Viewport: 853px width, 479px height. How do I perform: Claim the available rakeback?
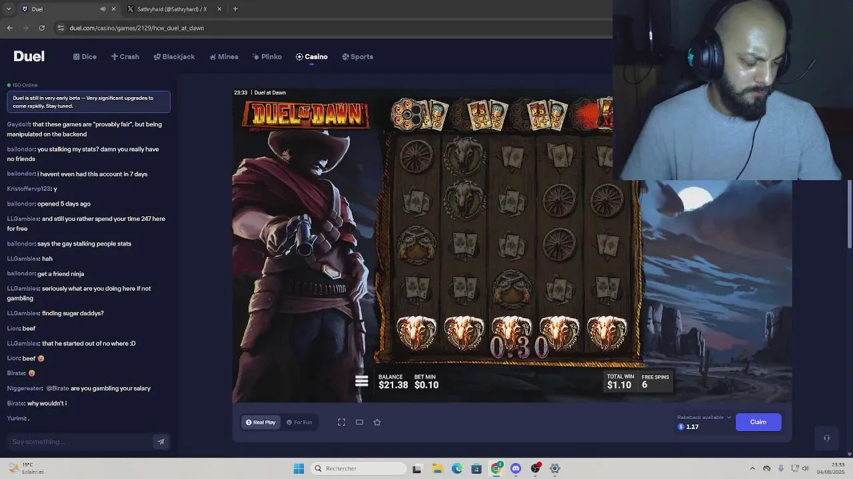(758, 422)
